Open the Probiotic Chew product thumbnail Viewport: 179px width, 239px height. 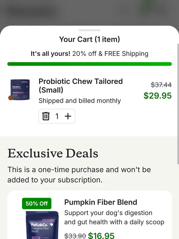pyautogui.click(x=20, y=90)
